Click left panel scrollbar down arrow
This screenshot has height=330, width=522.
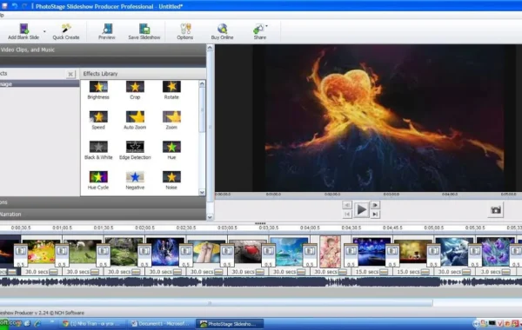(210, 217)
